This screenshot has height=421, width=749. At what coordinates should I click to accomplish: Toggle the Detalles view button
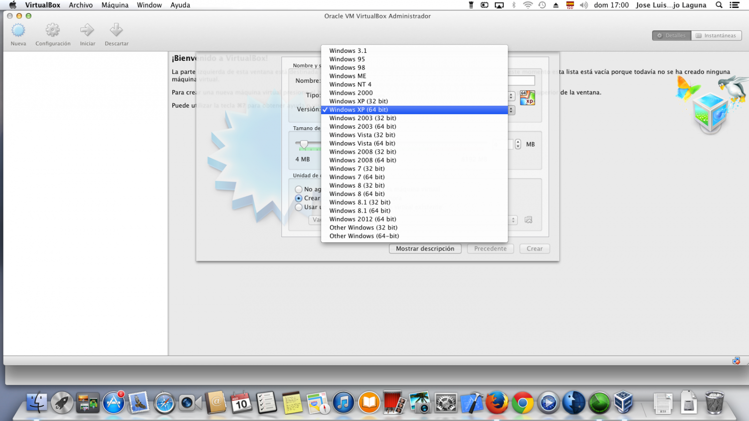[x=672, y=35]
